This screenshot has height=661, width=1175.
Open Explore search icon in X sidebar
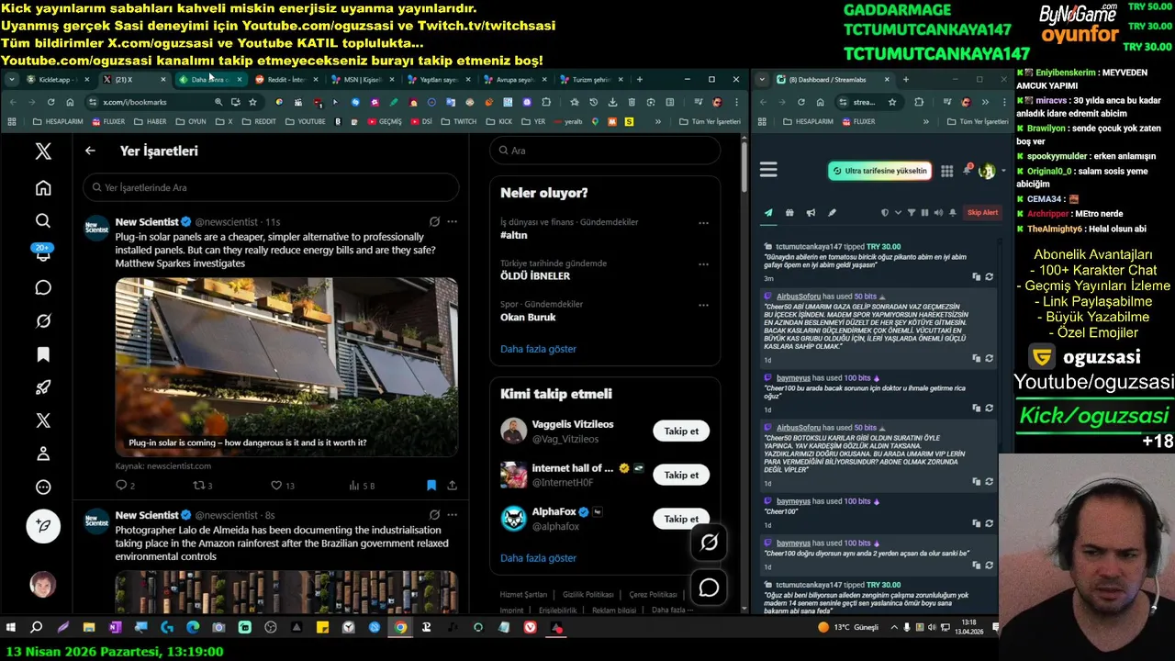(43, 221)
